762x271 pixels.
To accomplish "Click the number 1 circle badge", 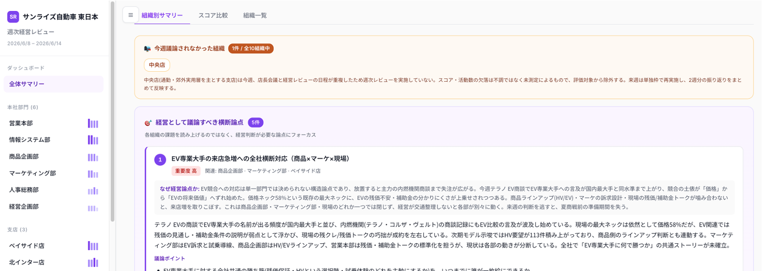I will pos(160,160).
